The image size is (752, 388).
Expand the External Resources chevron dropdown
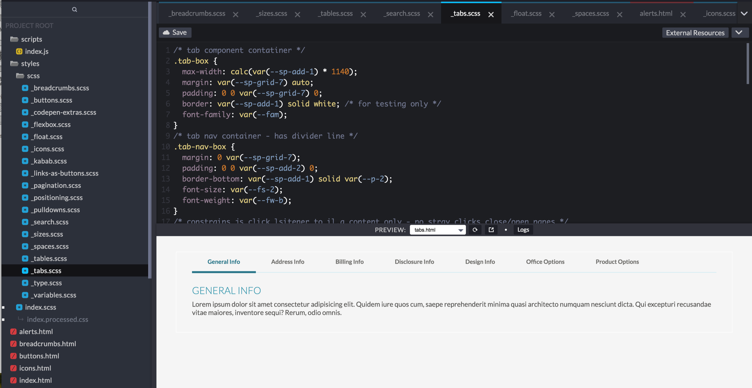pyautogui.click(x=739, y=32)
